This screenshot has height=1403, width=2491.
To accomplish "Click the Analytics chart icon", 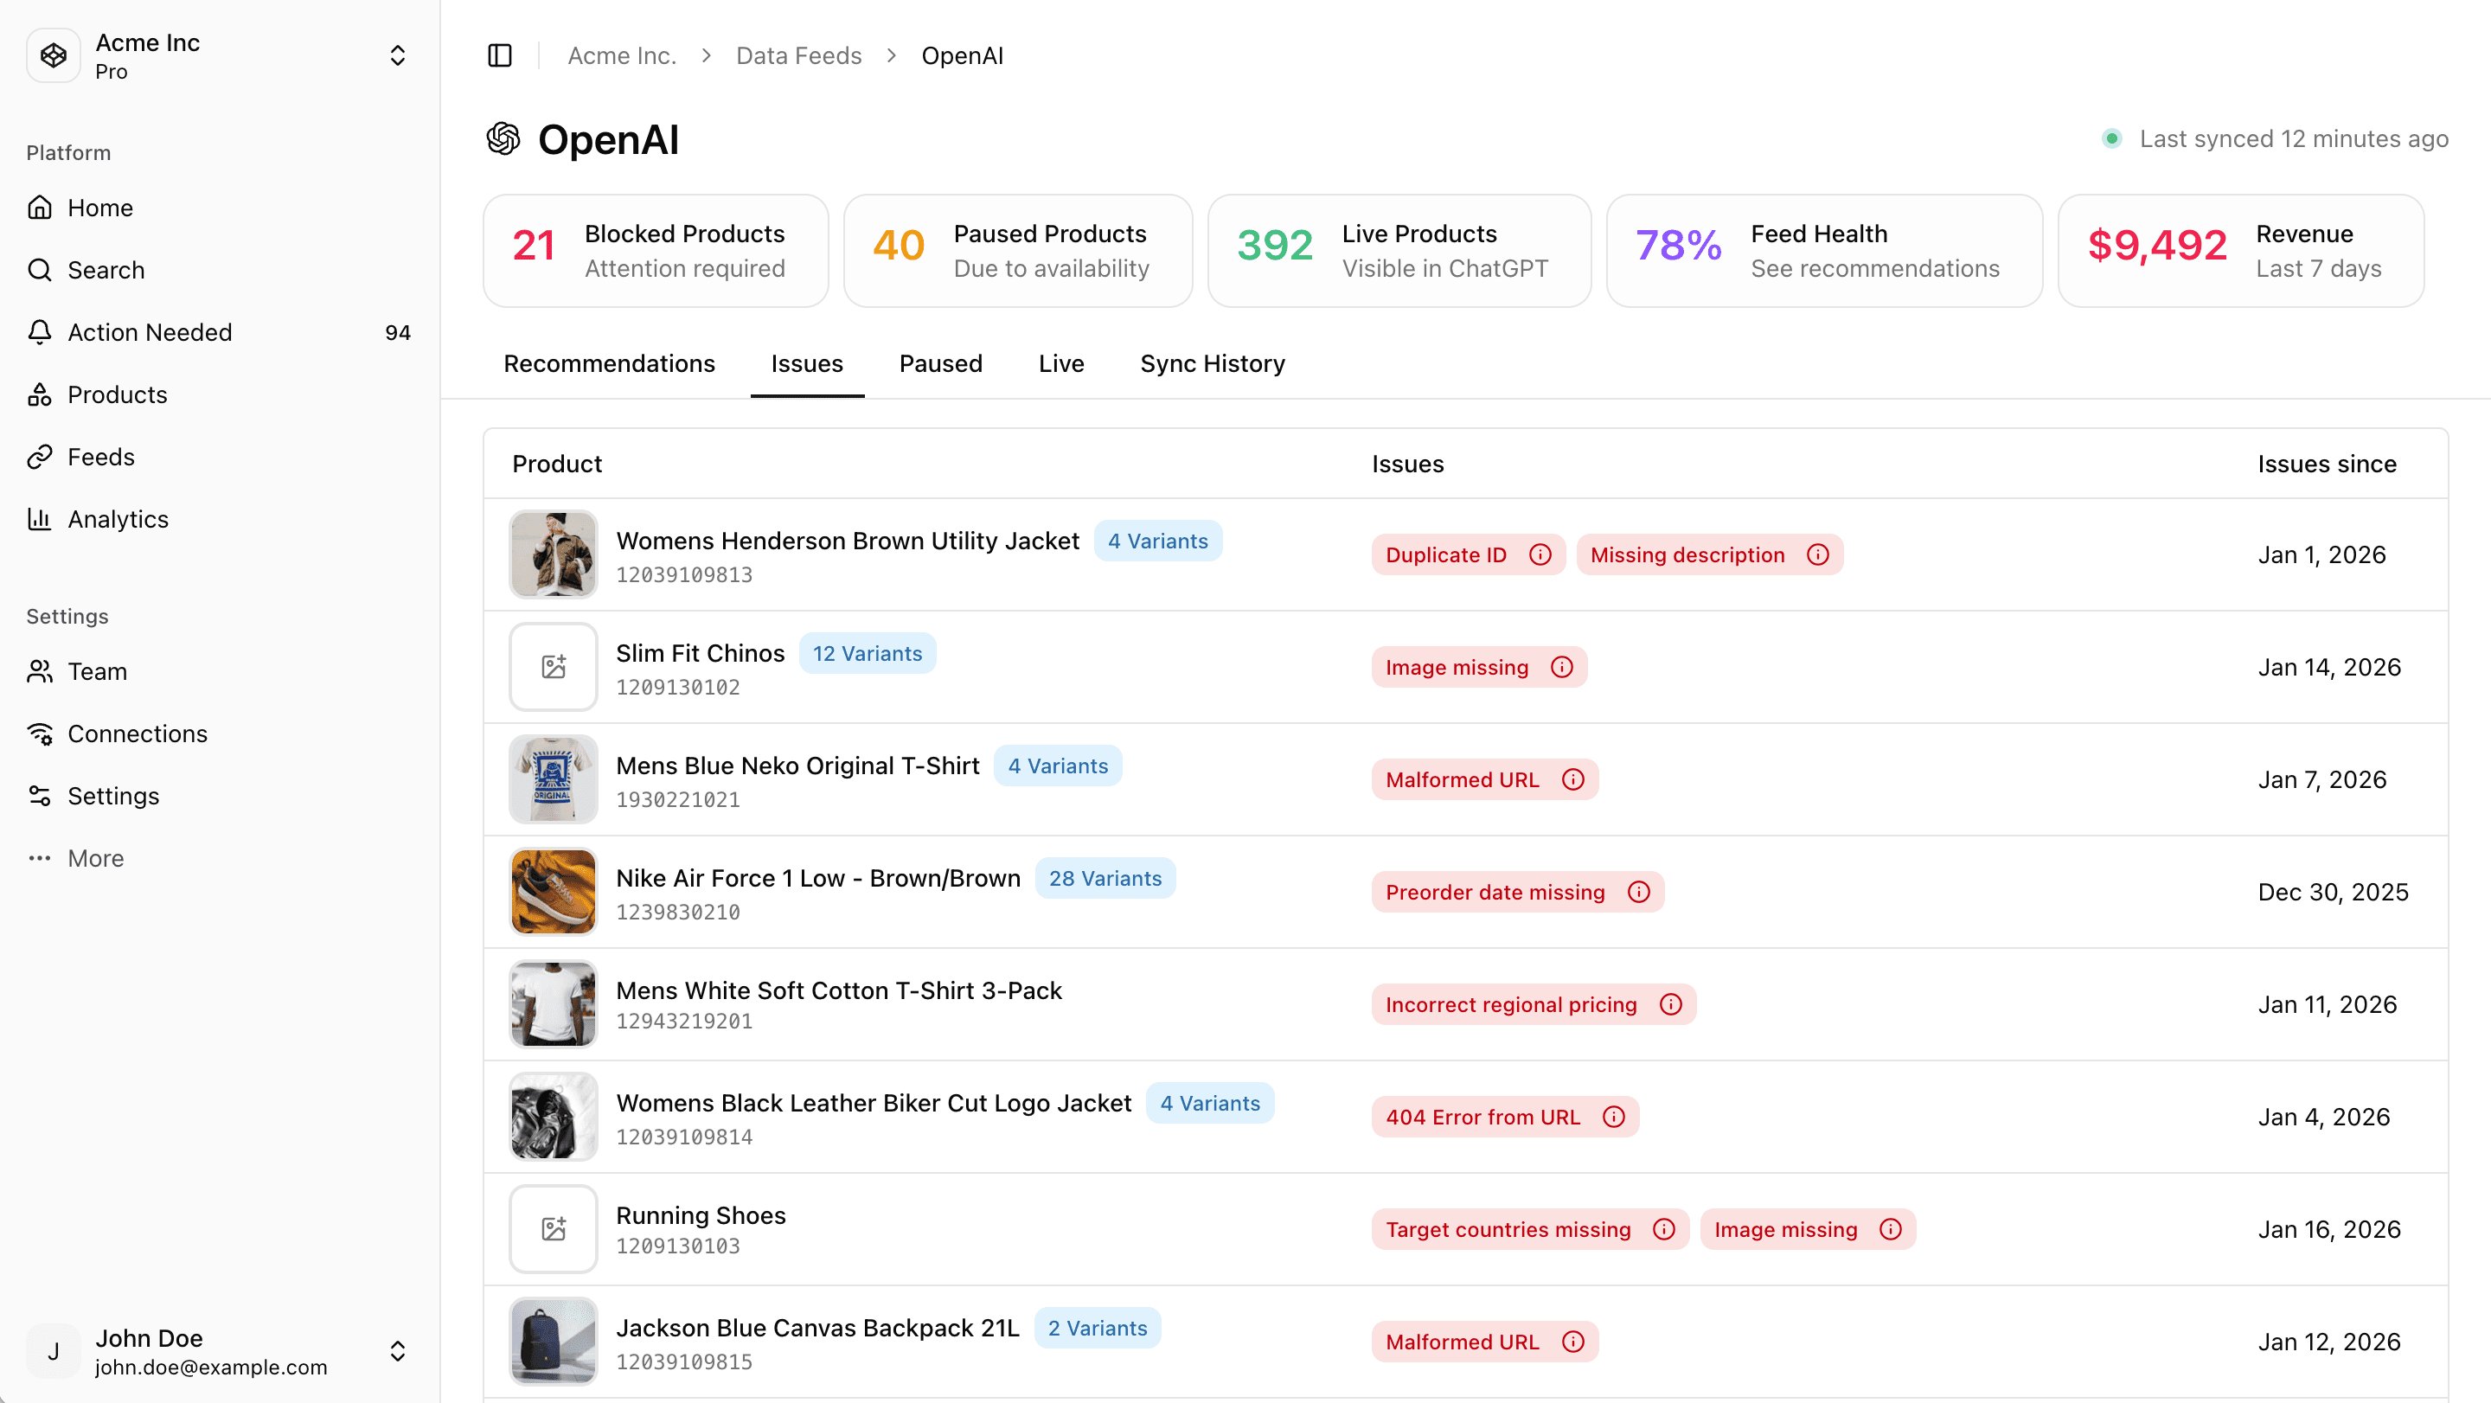I will click(40, 518).
